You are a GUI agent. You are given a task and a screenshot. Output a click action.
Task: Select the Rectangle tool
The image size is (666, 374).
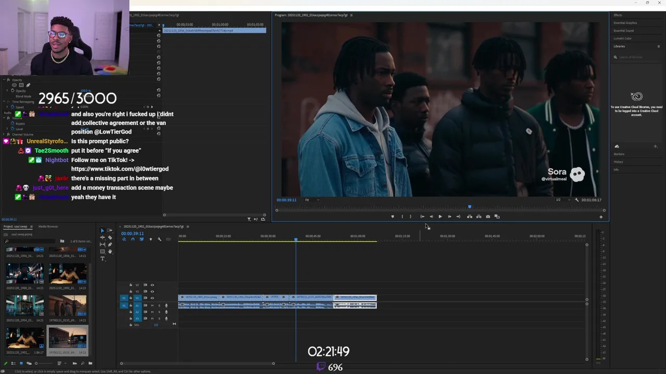[103, 251]
